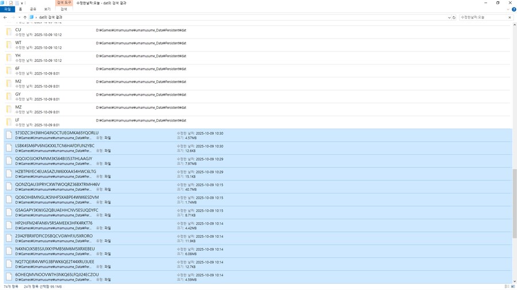Screen dimensions: 517x290
Task: Select file 573DZC3H3WHG4INOCTUEGMKA65YQORLU
Action: pyautogui.click(x=57, y=133)
